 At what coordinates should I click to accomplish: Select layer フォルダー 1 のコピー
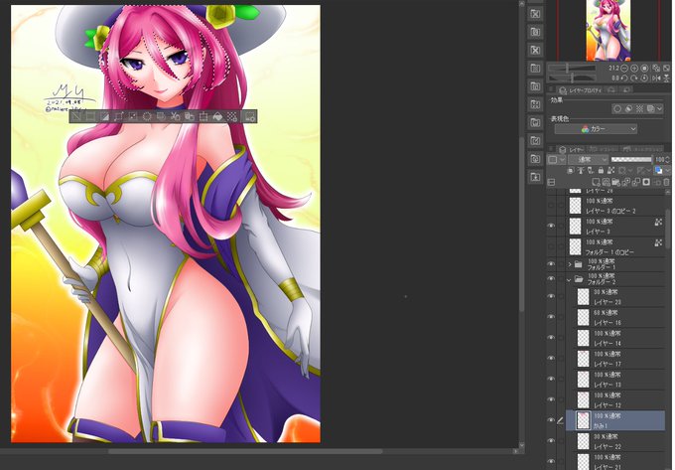pyautogui.click(x=615, y=246)
